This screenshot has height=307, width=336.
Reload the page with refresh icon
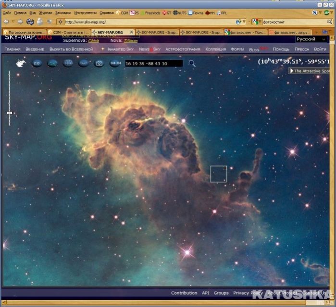coord(30,22)
